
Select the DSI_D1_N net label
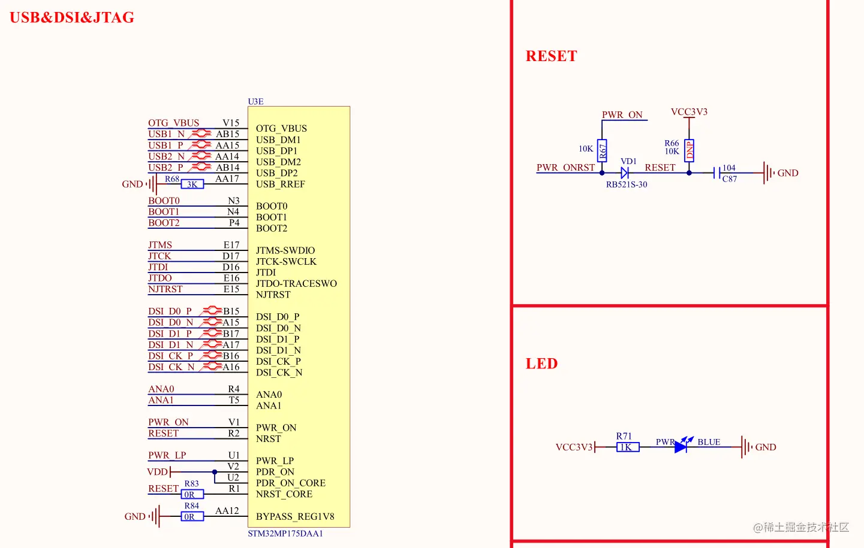pyautogui.click(x=171, y=345)
